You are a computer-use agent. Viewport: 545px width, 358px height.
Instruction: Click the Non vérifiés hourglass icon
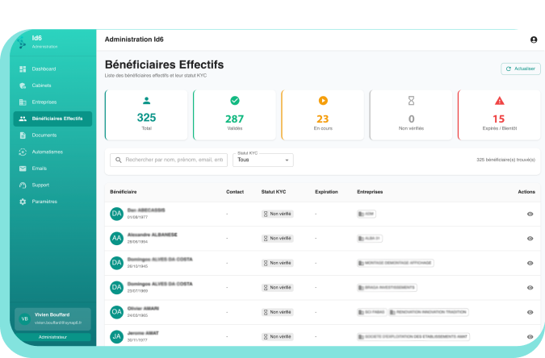coord(411,101)
